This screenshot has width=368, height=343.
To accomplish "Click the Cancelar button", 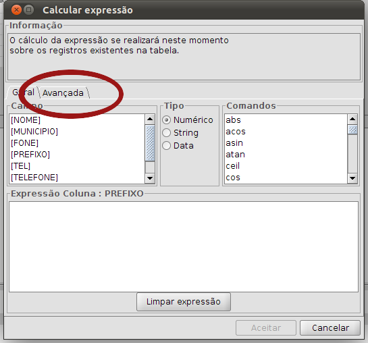I will tap(330, 327).
